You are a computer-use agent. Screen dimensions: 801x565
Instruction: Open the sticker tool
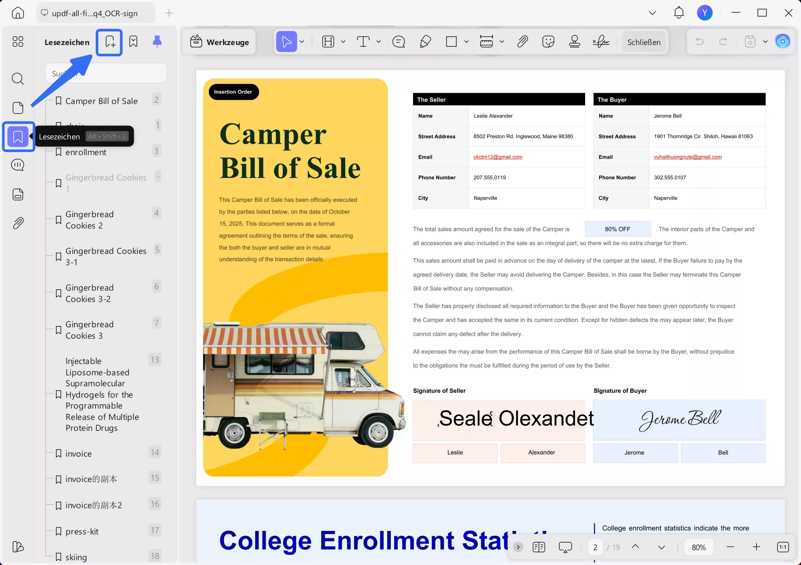tap(548, 42)
